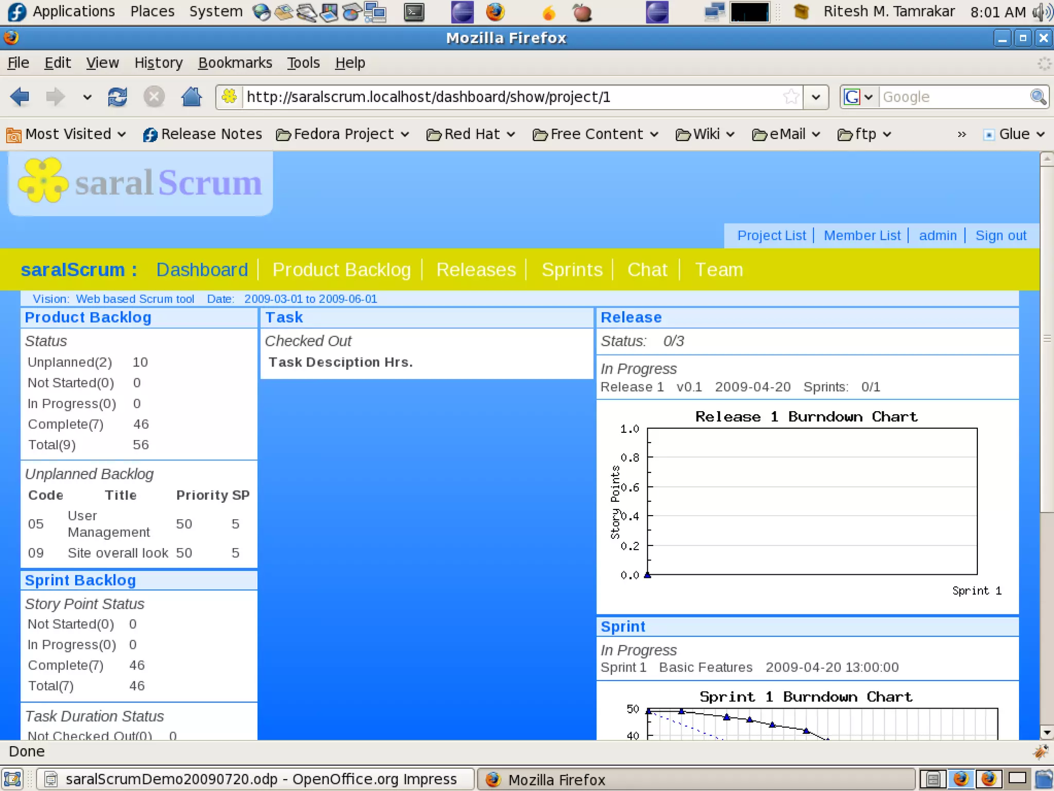Open the Product Backlog tab
This screenshot has height=791, width=1054.
tap(341, 270)
